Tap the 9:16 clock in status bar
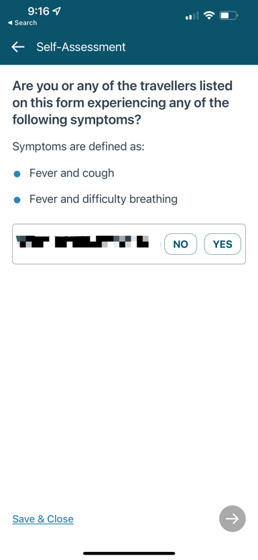 38,11
